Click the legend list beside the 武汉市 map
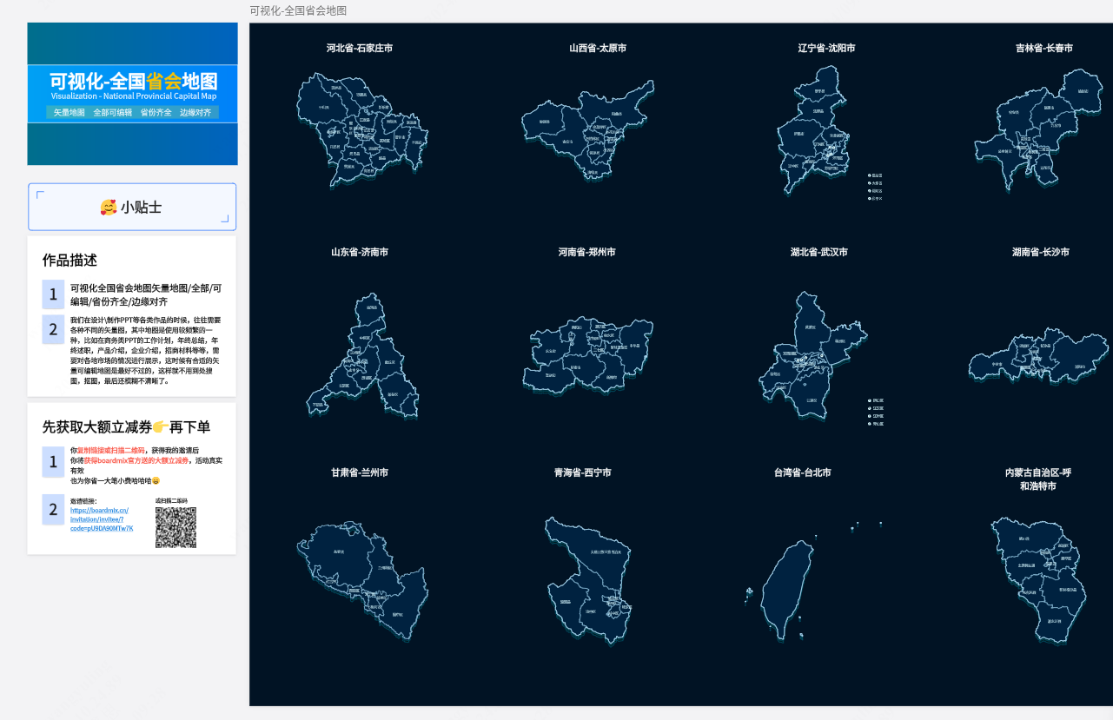 click(875, 412)
